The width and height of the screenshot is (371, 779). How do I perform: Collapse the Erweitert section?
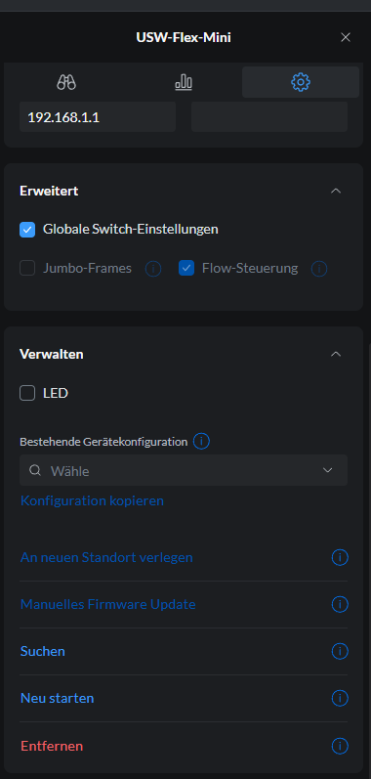pyautogui.click(x=336, y=191)
